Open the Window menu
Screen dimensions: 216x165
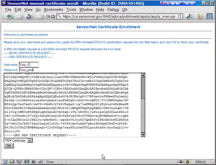(x=86, y=9)
